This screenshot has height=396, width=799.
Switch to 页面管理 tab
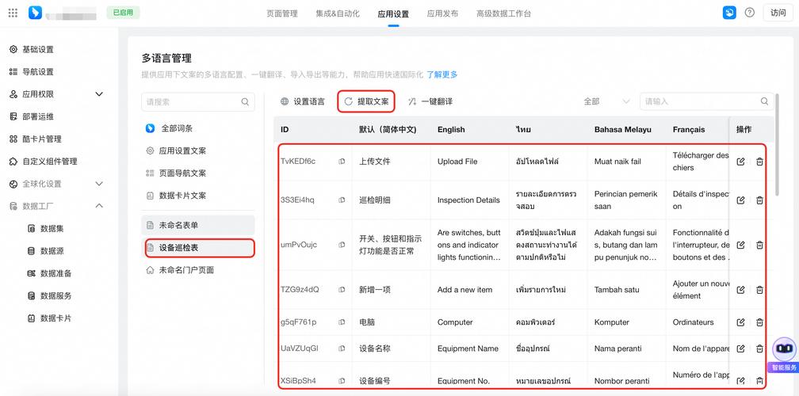[x=282, y=13]
